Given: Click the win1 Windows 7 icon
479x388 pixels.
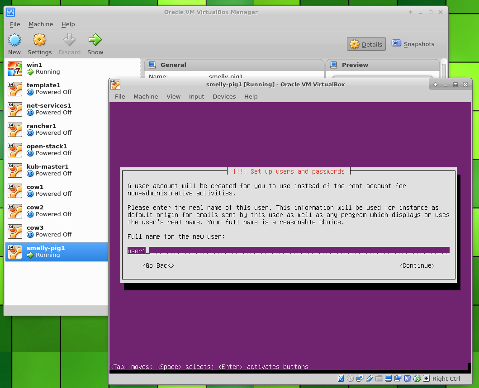Looking at the screenshot, I should click(x=15, y=68).
